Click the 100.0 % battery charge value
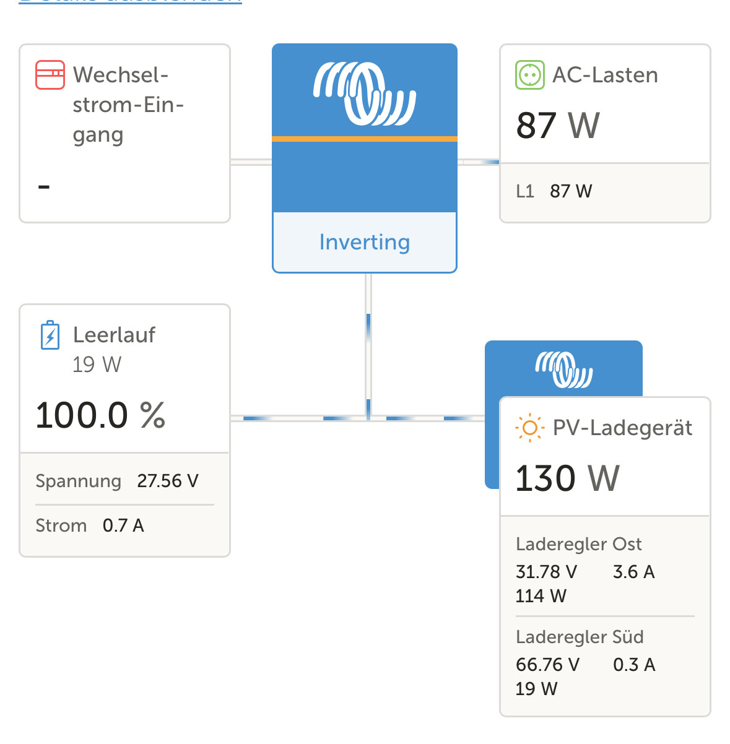 100,415
